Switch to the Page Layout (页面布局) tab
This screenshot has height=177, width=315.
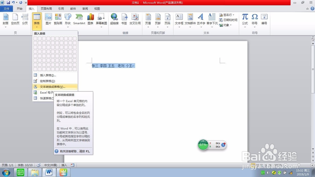pyautogui.click(x=46, y=9)
